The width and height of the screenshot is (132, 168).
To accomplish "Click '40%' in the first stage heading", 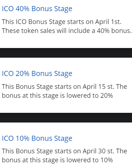I will [23, 9].
